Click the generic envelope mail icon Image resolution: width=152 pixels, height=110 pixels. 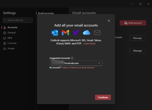pos(97,32)
